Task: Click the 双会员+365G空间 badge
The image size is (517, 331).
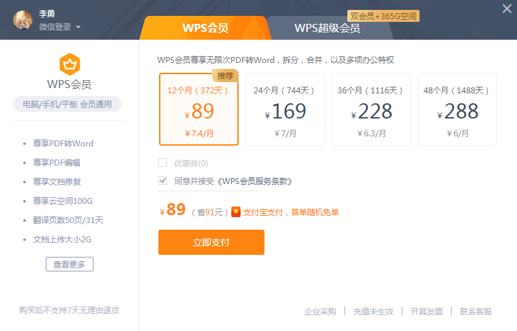Action: (383, 16)
